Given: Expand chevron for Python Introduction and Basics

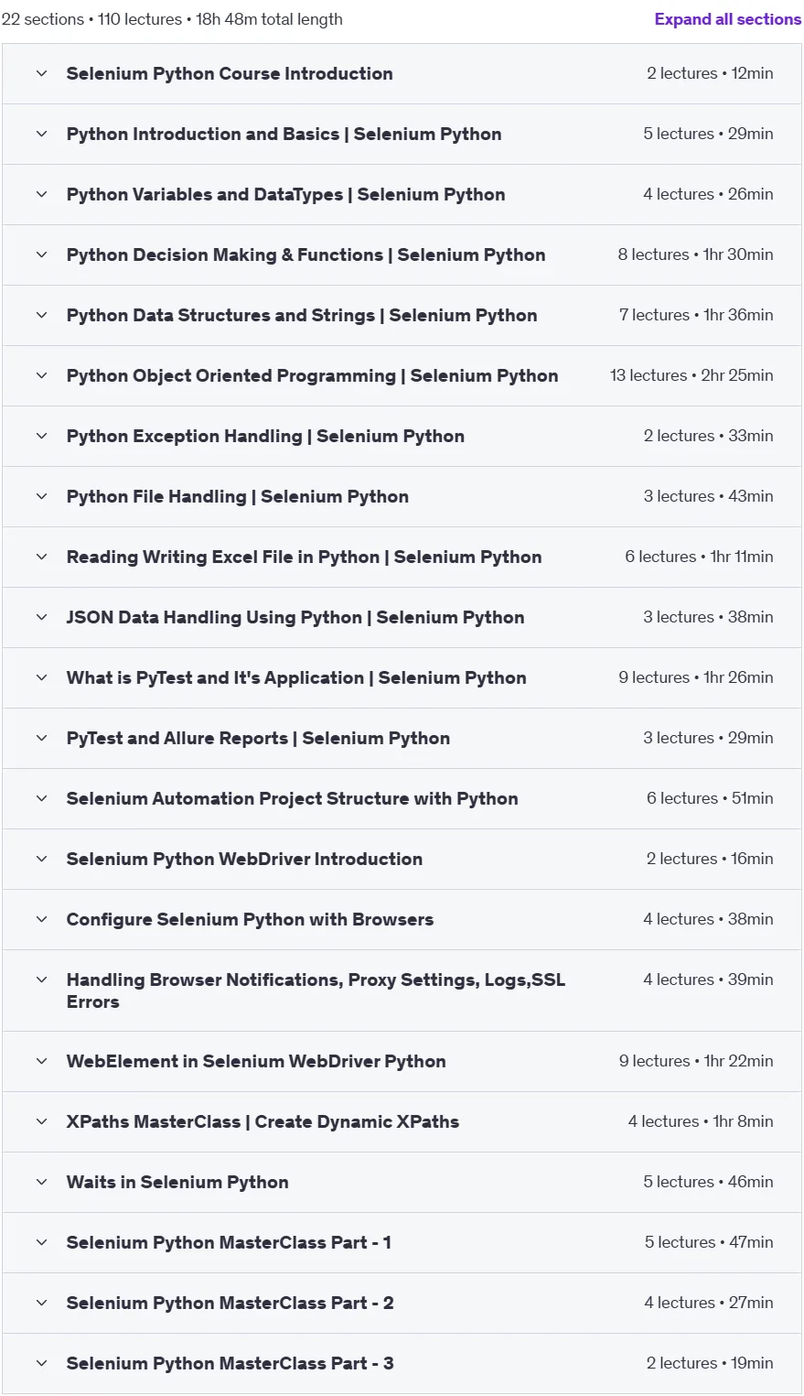Looking at the screenshot, I should click(41, 134).
